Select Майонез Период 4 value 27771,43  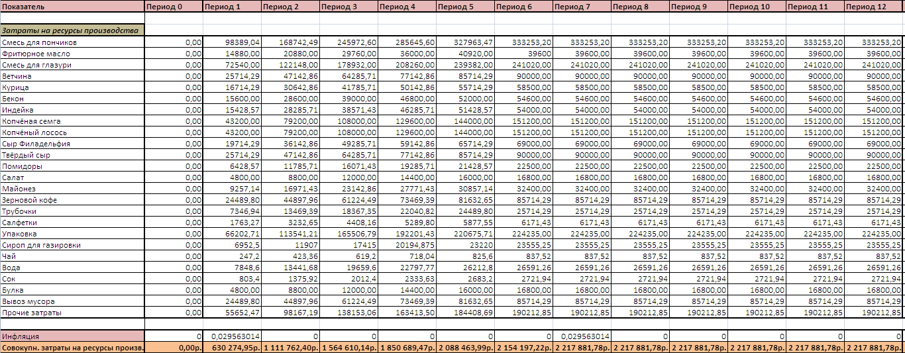(x=407, y=189)
